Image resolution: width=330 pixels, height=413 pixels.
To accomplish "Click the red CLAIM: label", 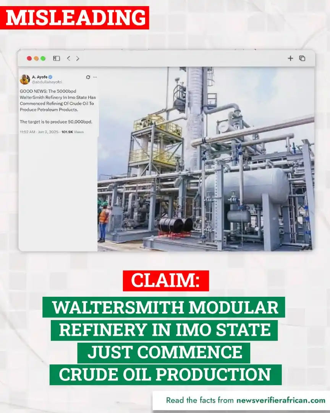I will click(x=166, y=281).
